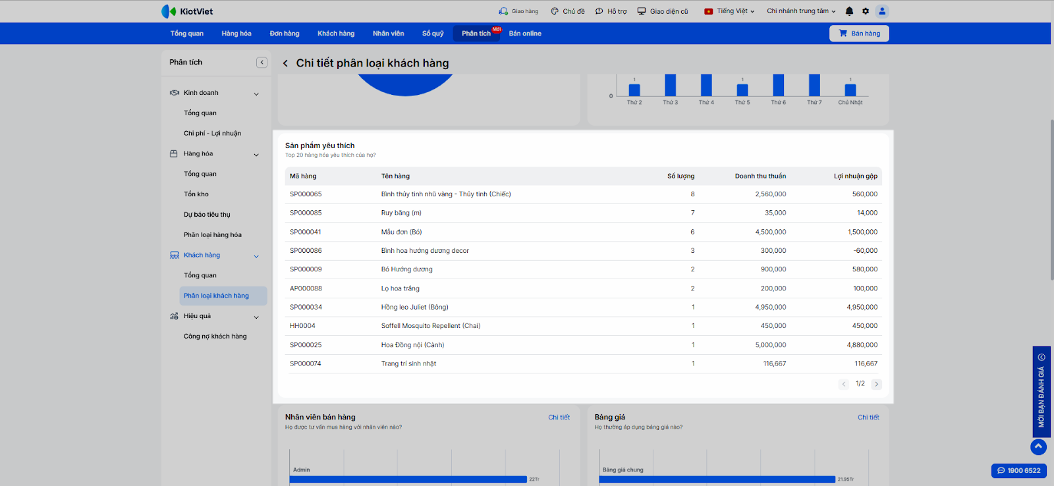This screenshot has height=486, width=1054.
Task: Open the user account avatar icon
Action: click(882, 11)
